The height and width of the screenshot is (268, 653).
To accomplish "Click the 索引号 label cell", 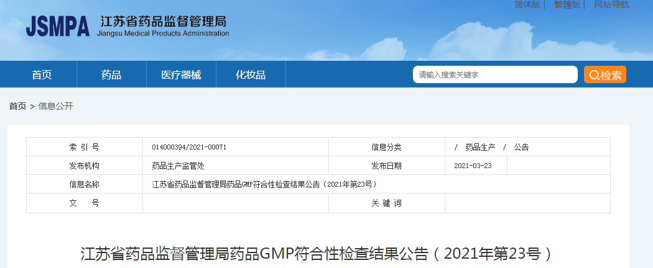I will click(85, 147).
